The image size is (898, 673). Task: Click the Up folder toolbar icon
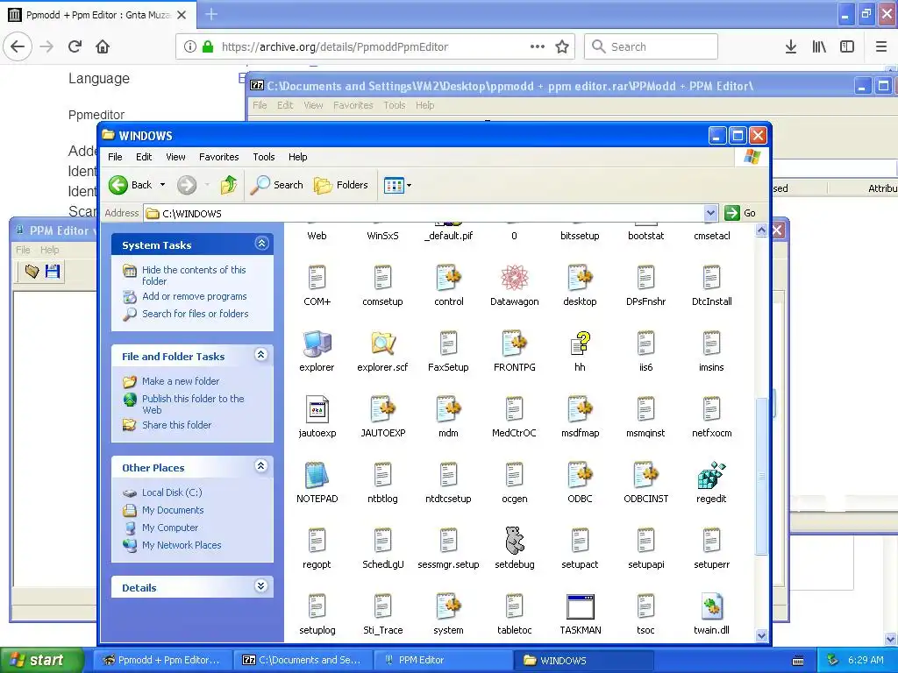[x=229, y=185]
